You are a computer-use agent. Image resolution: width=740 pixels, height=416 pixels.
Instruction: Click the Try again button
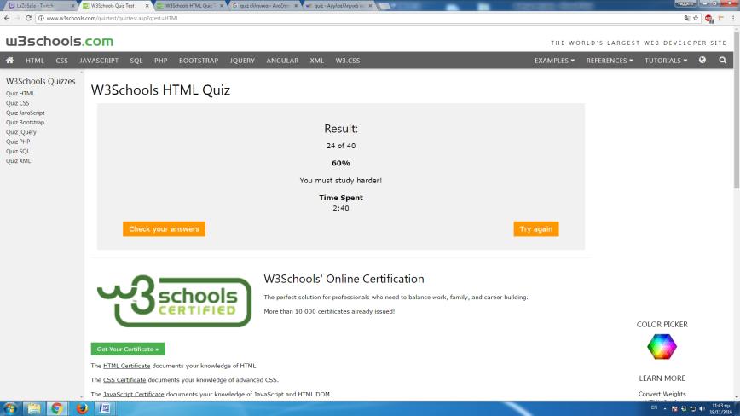[x=536, y=228]
